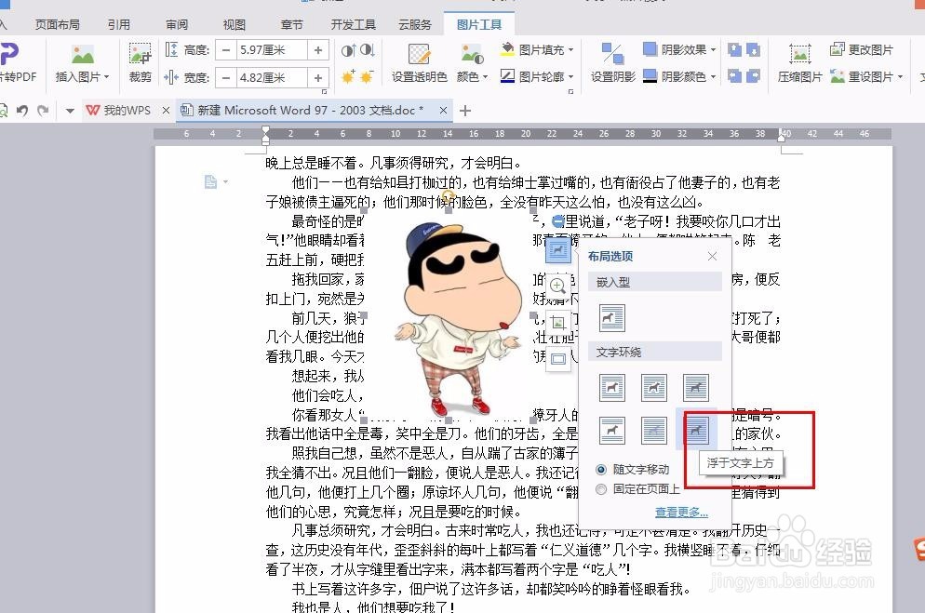This screenshot has width=925, height=613.
Task: Choose third wrap option in top row
Action: 695,388
